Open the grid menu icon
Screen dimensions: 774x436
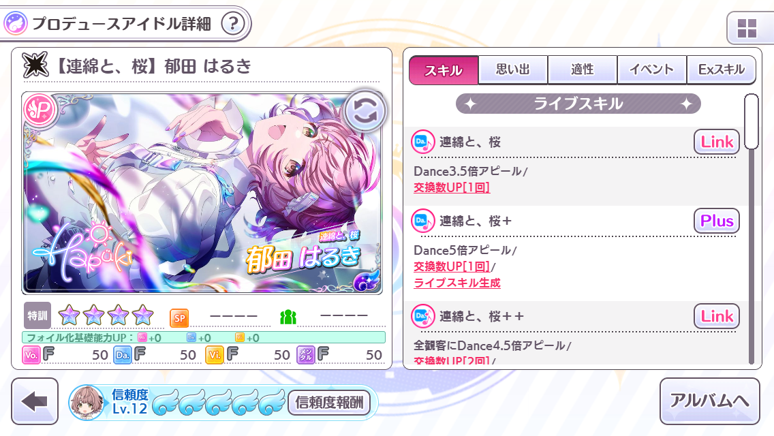747,29
